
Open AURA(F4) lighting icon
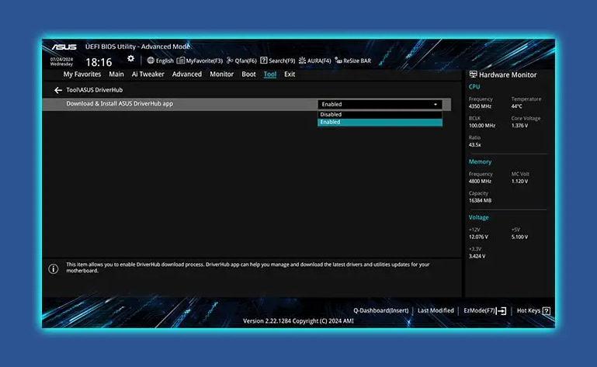click(302, 61)
